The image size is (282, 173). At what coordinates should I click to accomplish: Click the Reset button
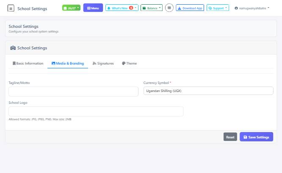(x=230, y=137)
